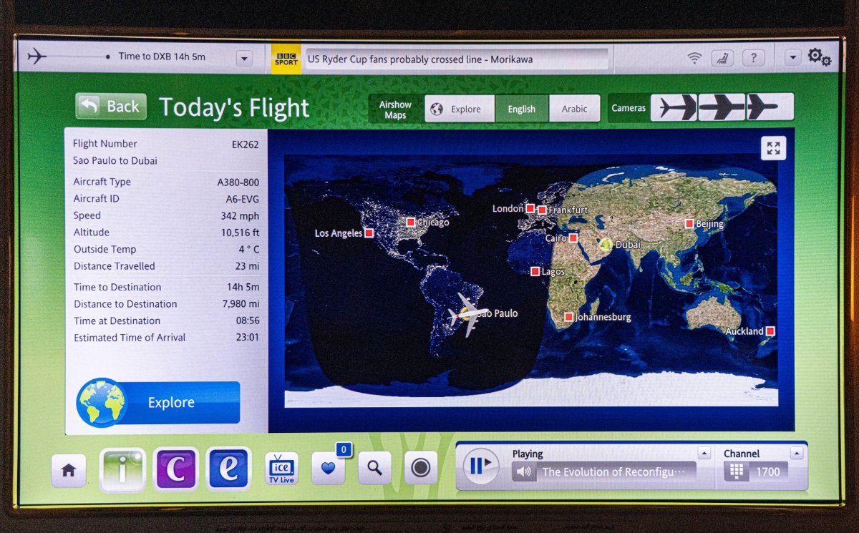Open the channel keypad icon
Screen dimensions: 859x533
pos(735,471)
